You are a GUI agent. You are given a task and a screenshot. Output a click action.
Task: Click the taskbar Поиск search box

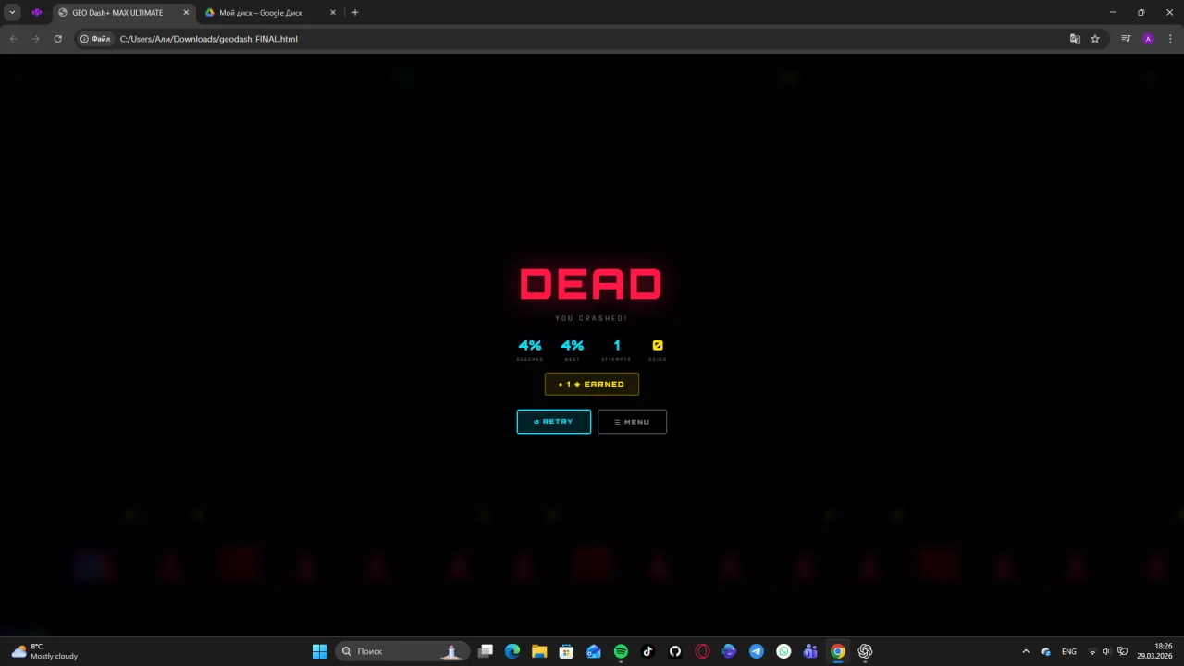tap(401, 651)
